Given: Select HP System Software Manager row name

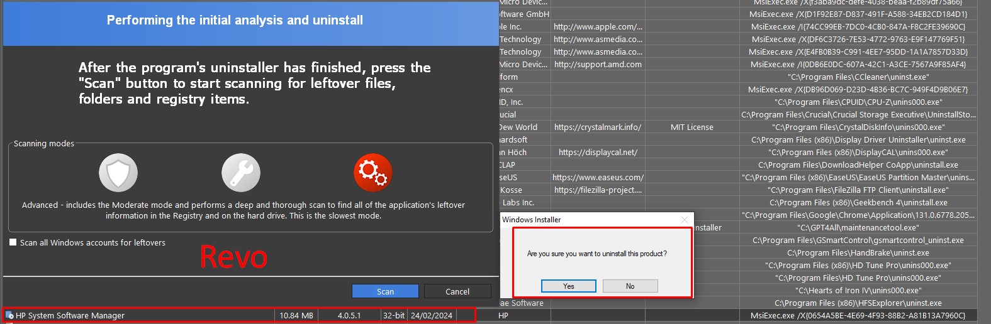Looking at the screenshot, I should click(x=70, y=315).
